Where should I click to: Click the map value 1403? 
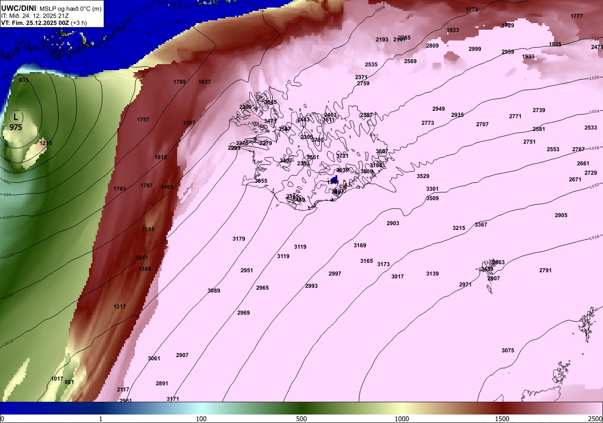167,187
